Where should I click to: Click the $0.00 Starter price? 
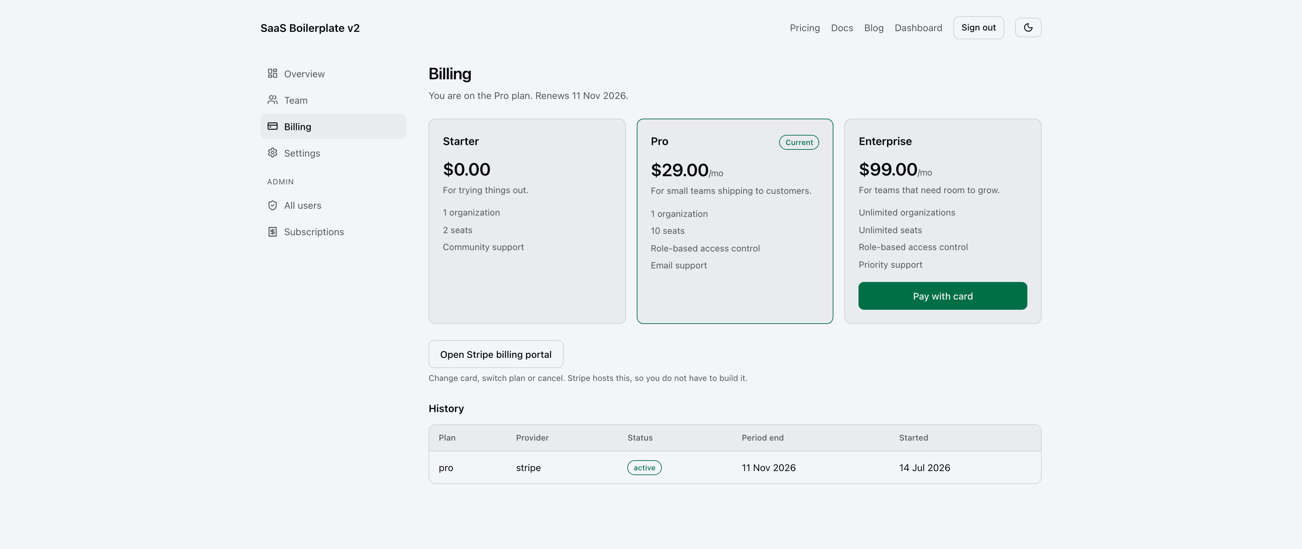[x=466, y=169]
